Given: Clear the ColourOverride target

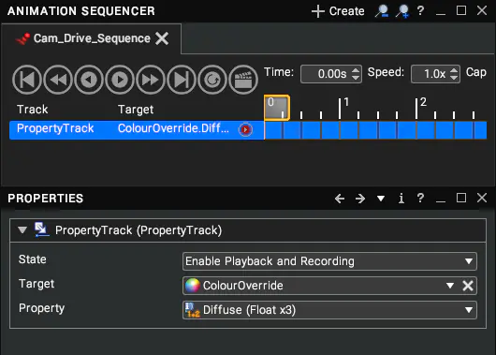Looking at the screenshot, I should pos(468,286).
